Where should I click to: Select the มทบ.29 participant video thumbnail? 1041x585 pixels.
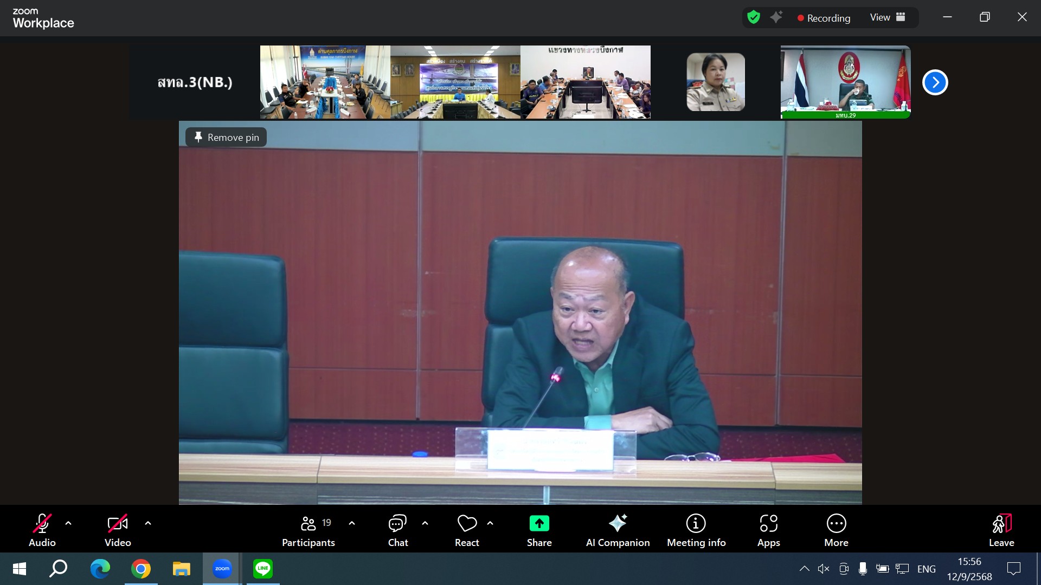[845, 82]
